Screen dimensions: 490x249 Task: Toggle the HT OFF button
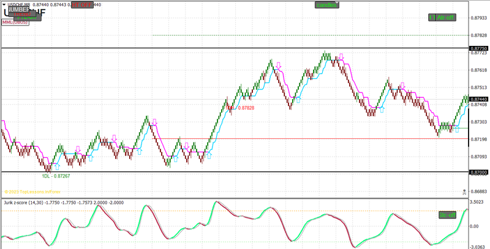(83, 5)
